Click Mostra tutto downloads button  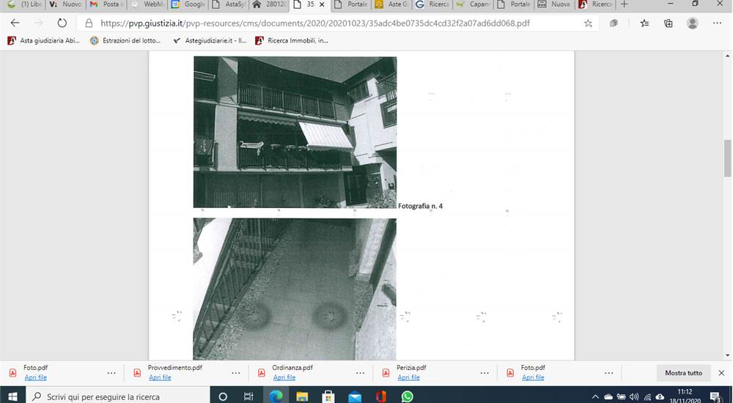point(683,373)
